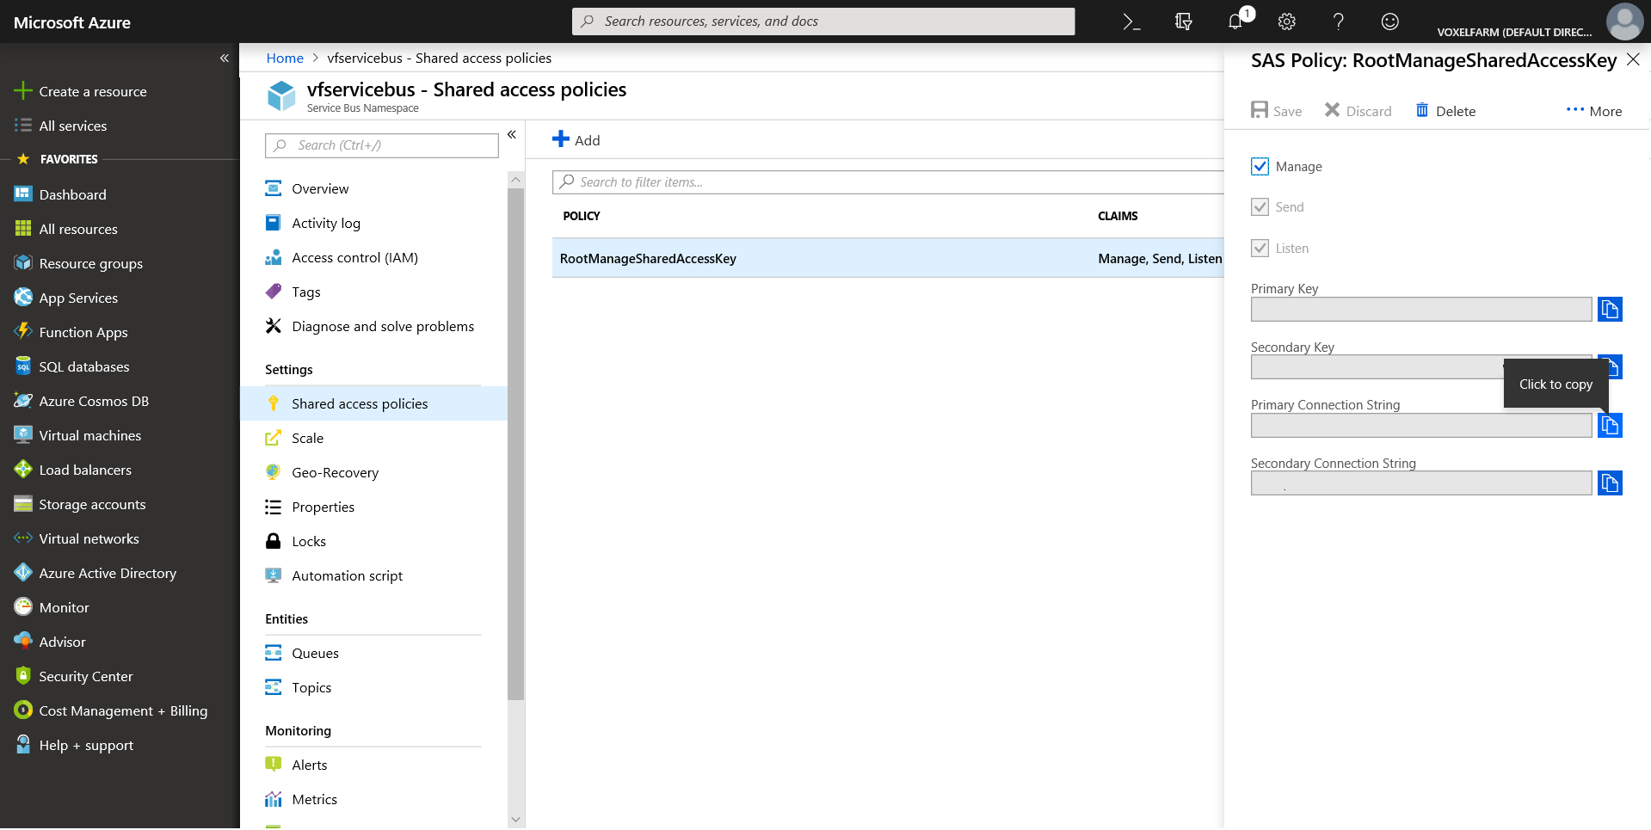Image resolution: width=1651 pixels, height=830 pixels.
Task: Delete the RootManageSharedAccessKey policy
Action: [1445, 111]
